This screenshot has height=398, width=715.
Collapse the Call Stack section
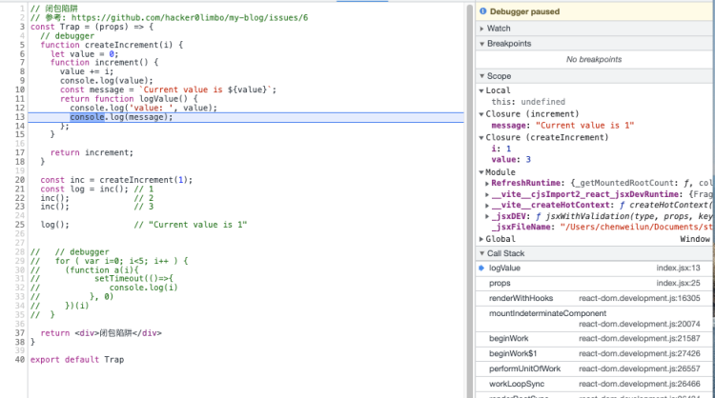pyautogui.click(x=482, y=253)
